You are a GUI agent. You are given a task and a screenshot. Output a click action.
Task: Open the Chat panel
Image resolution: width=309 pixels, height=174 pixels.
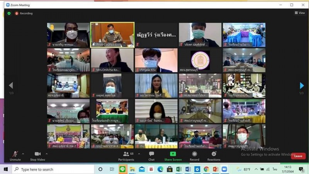tap(151, 154)
